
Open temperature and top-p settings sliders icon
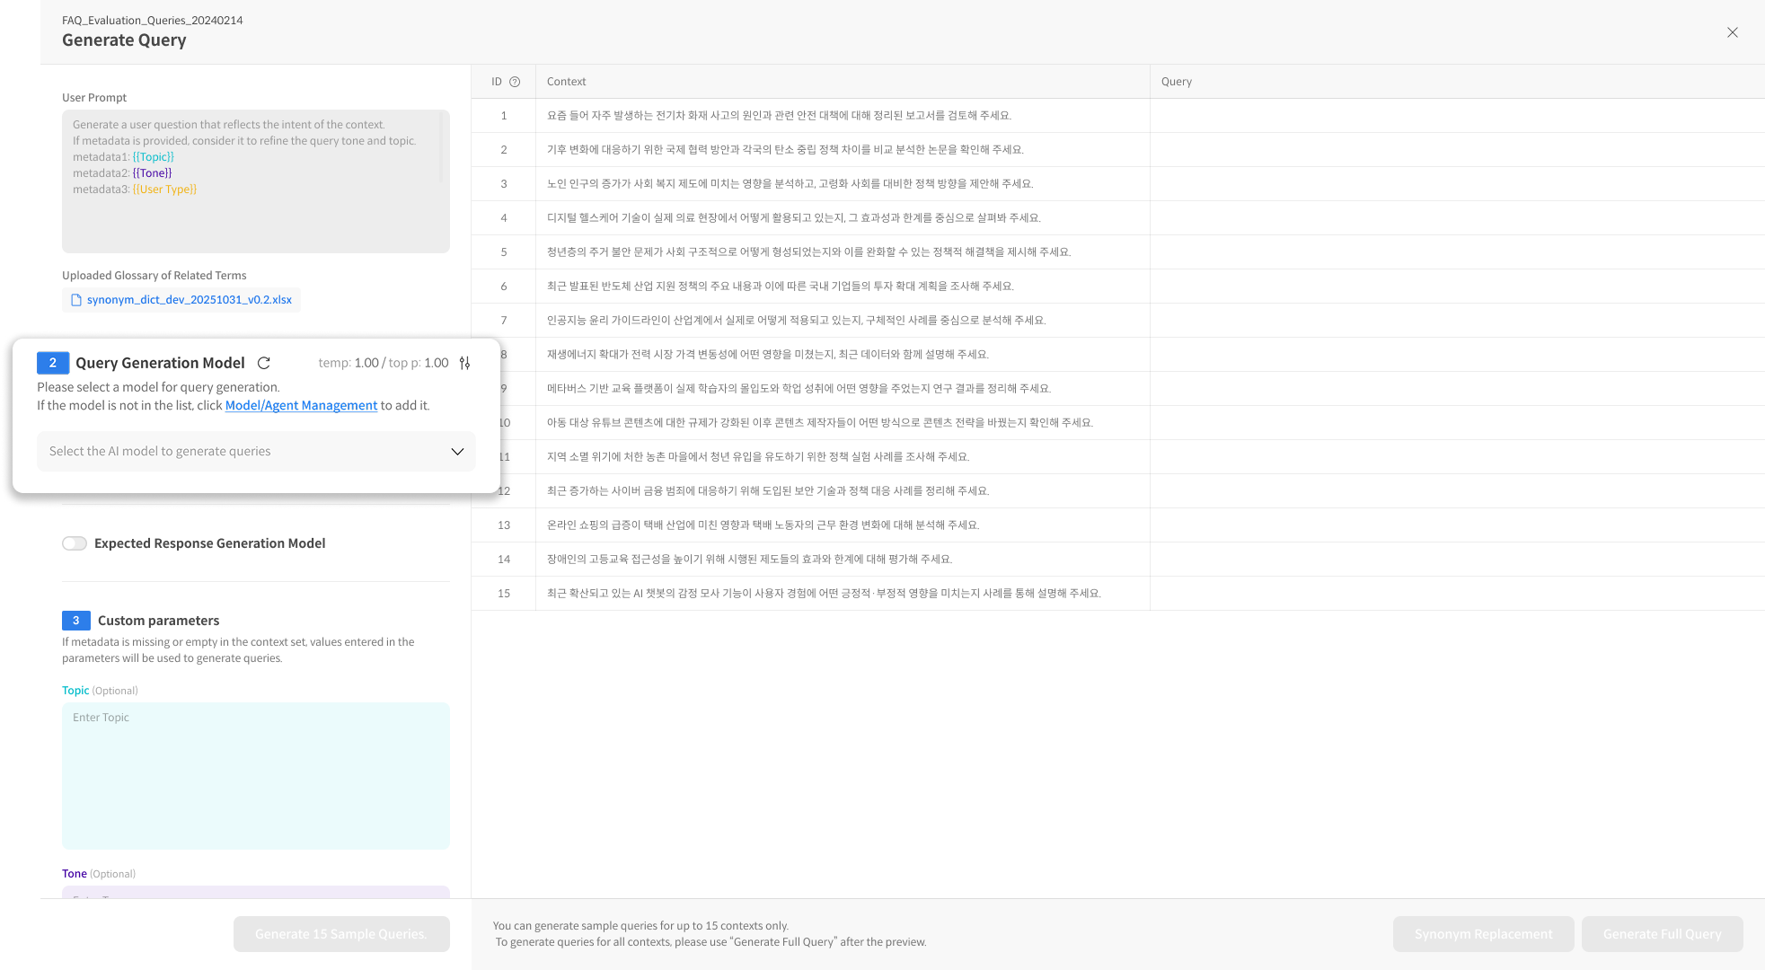click(464, 363)
